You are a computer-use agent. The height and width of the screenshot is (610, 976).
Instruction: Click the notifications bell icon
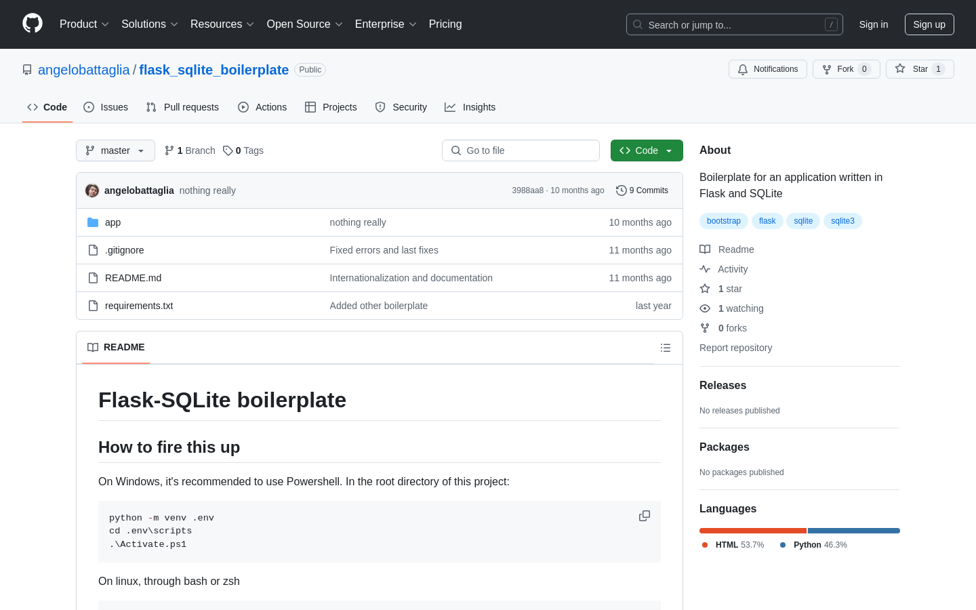(x=743, y=69)
